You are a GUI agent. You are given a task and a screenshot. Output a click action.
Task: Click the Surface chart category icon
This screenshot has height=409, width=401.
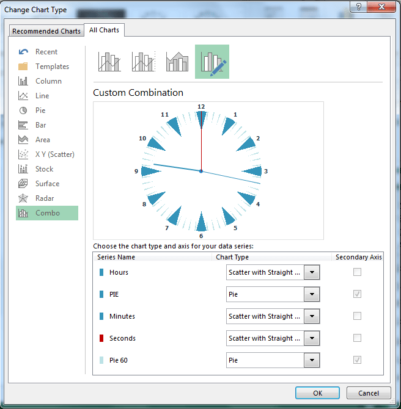(23, 183)
